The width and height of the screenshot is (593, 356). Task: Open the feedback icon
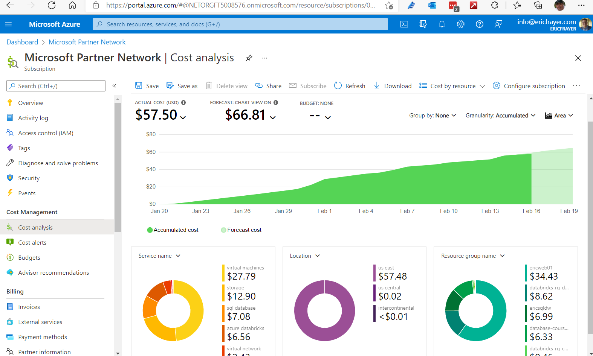(x=498, y=24)
